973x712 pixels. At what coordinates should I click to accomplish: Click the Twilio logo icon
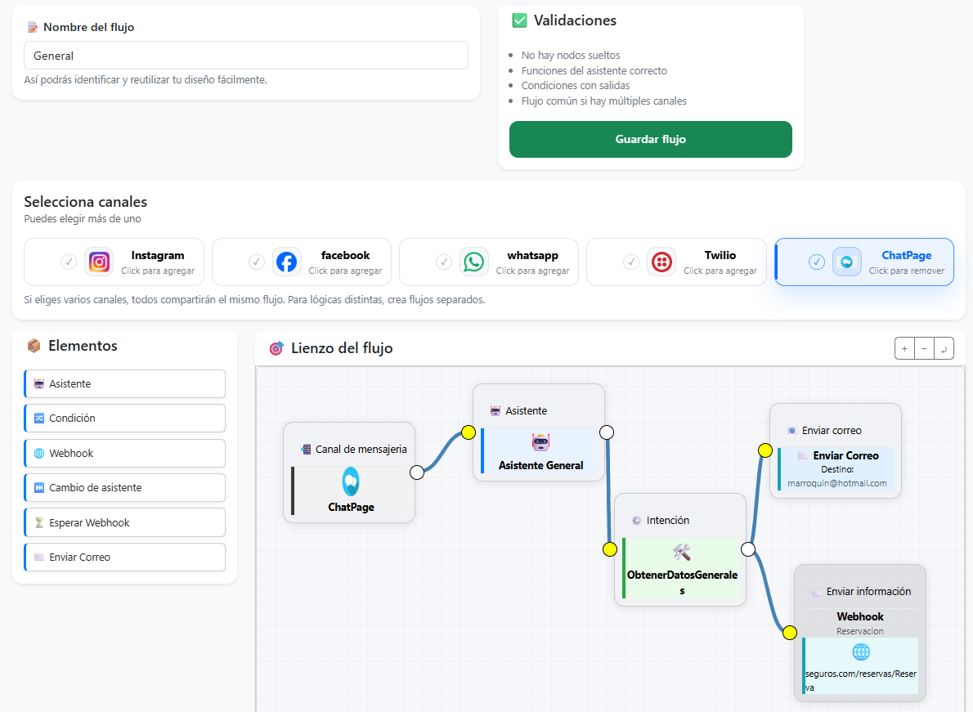[x=661, y=262]
